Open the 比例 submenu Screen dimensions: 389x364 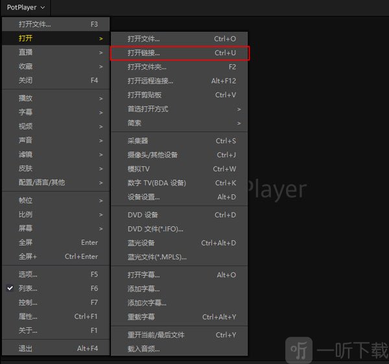point(56,214)
